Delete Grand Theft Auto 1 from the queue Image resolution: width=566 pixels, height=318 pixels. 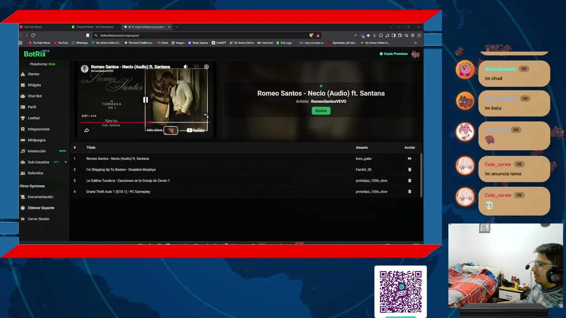409,192
